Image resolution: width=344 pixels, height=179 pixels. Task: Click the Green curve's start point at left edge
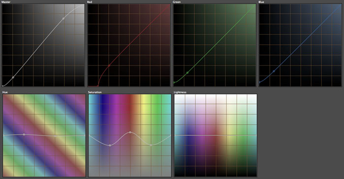174,82
